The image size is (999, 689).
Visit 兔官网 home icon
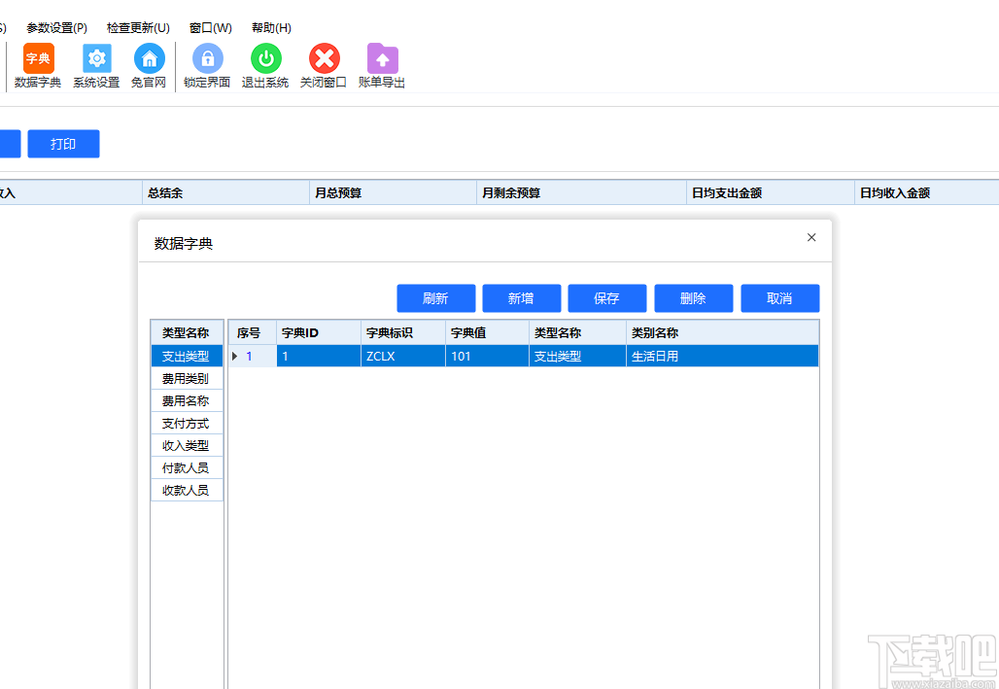tap(149, 66)
